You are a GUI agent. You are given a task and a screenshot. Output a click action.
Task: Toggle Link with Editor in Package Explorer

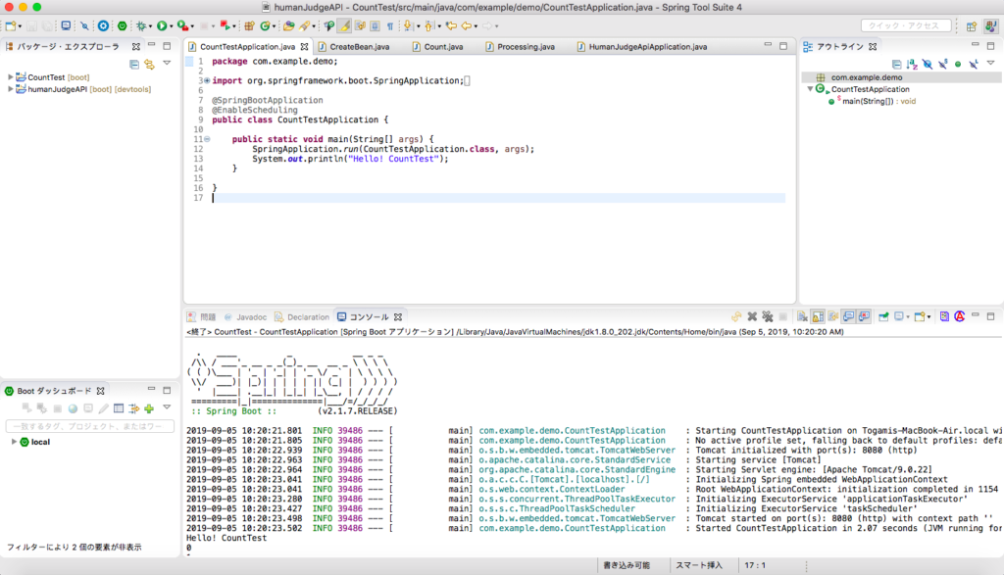150,65
